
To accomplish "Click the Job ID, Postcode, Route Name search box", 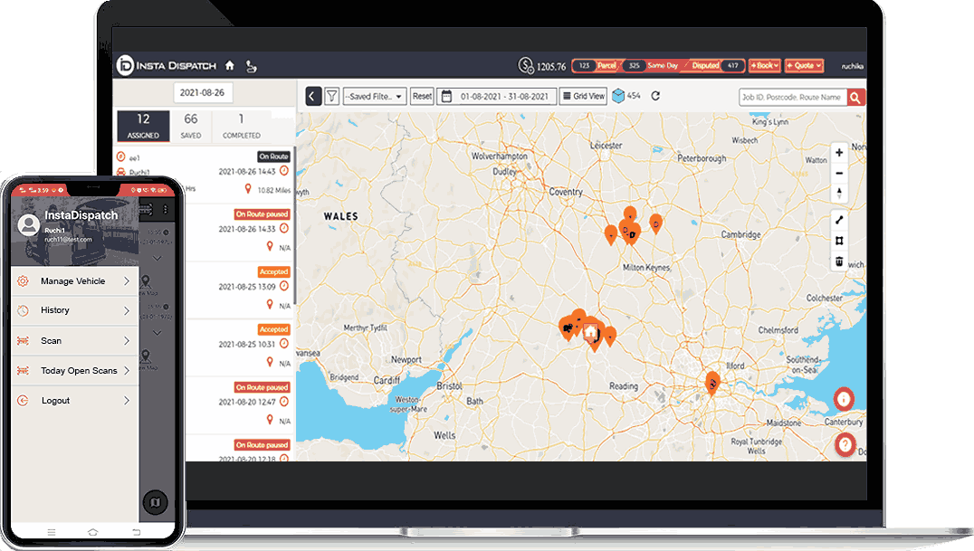I will [793, 97].
